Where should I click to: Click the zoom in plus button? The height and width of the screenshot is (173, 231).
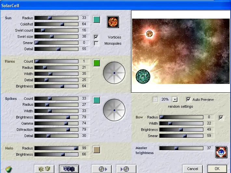pos(175,99)
